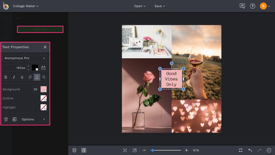Click the fullscreen expand arrow icon

click(x=135, y=150)
